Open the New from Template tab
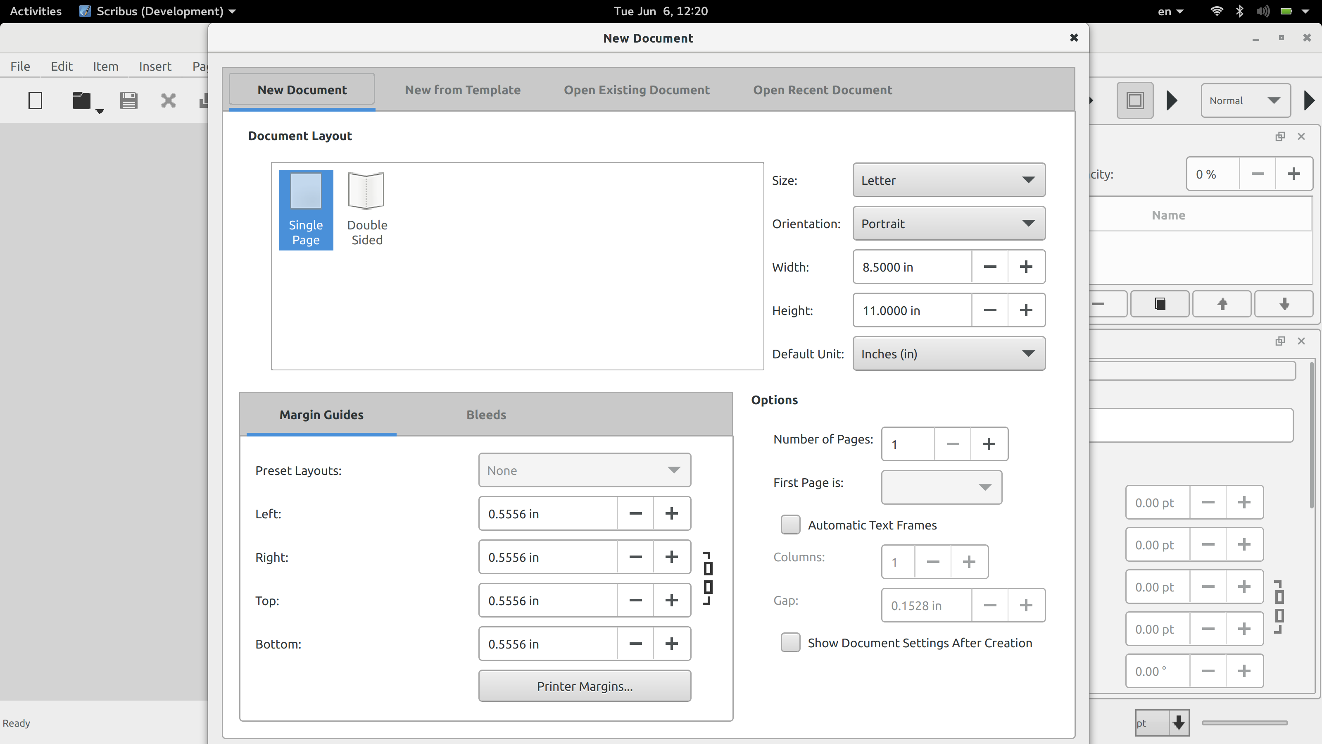The image size is (1322, 744). click(x=462, y=90)
